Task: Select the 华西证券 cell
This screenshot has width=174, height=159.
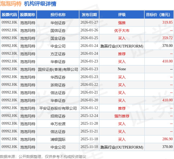Action: pyautogui.click(x=58, y=77)
